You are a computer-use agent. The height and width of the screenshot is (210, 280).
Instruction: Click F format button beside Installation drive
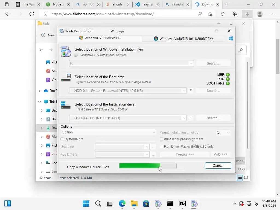click(191, 118)
